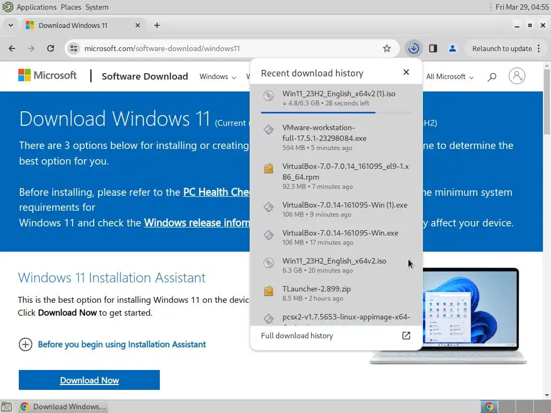This screenshot has height=413, width=551.
Task: Click disc icon of 20-minutes-ago Win11 iso
Action: click(269, 263)
